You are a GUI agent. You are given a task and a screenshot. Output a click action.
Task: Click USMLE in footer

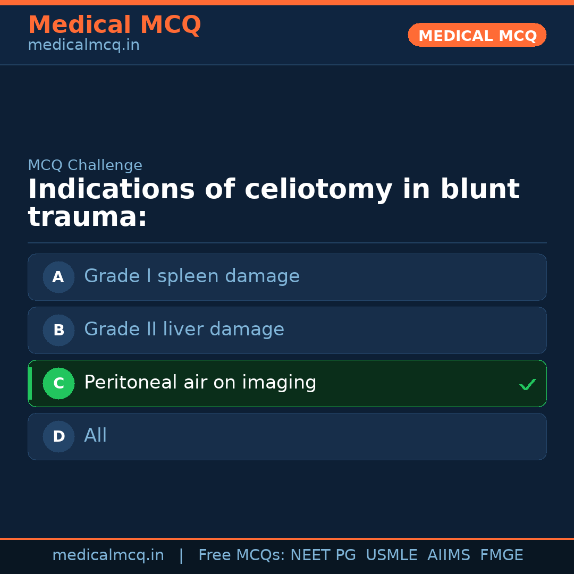pyautogui.click(x=391, y=555)
